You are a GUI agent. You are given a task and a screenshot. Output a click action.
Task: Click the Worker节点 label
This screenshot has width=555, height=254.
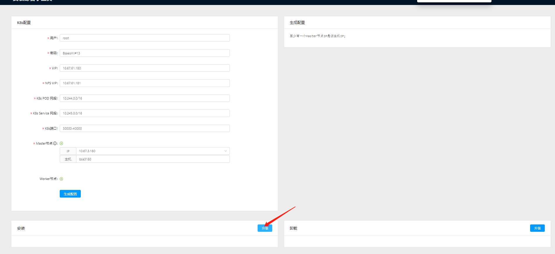point(49,179)
